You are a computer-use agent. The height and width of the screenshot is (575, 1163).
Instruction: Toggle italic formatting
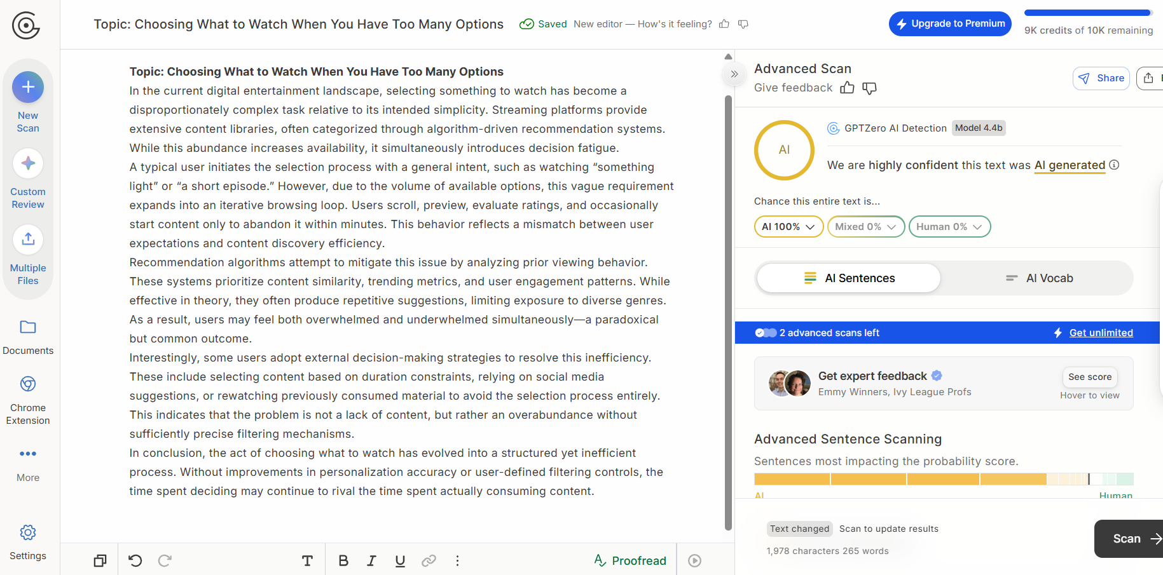[x=371, y=560]
